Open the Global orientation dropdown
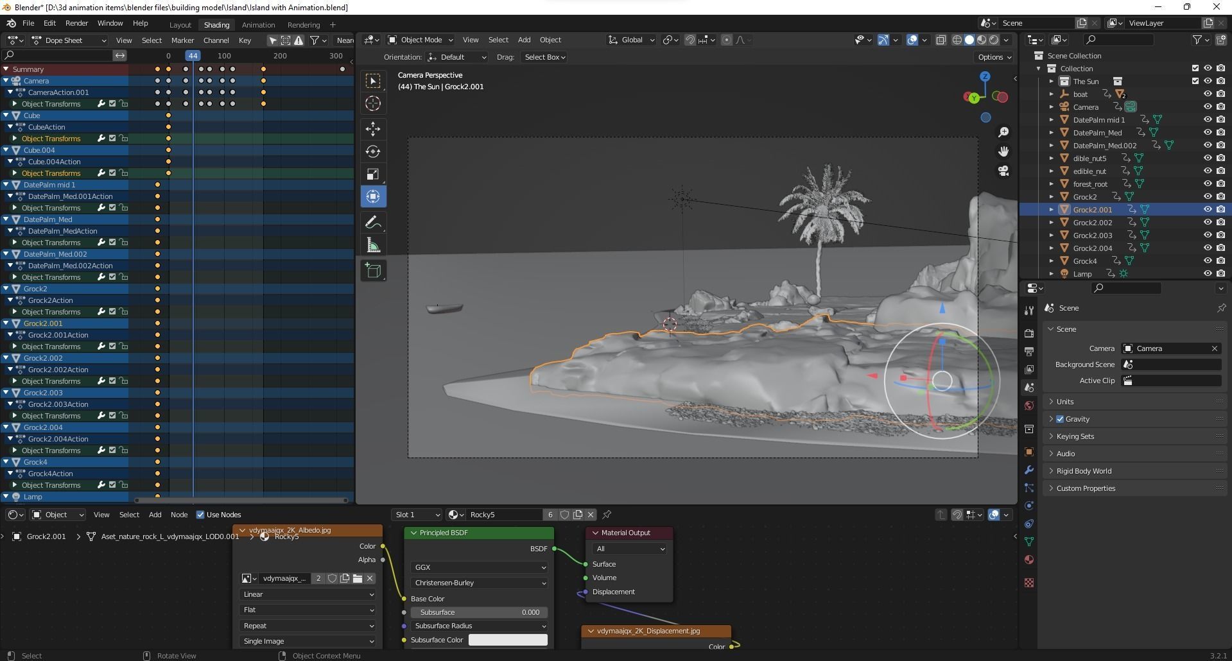This screenshot has height=661, width=1232. pyautogui.click(x=631, y=40)
